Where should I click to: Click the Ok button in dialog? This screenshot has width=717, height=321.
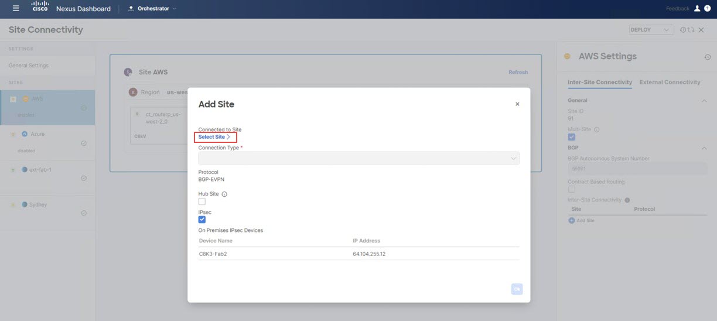[x=517, y=289]
